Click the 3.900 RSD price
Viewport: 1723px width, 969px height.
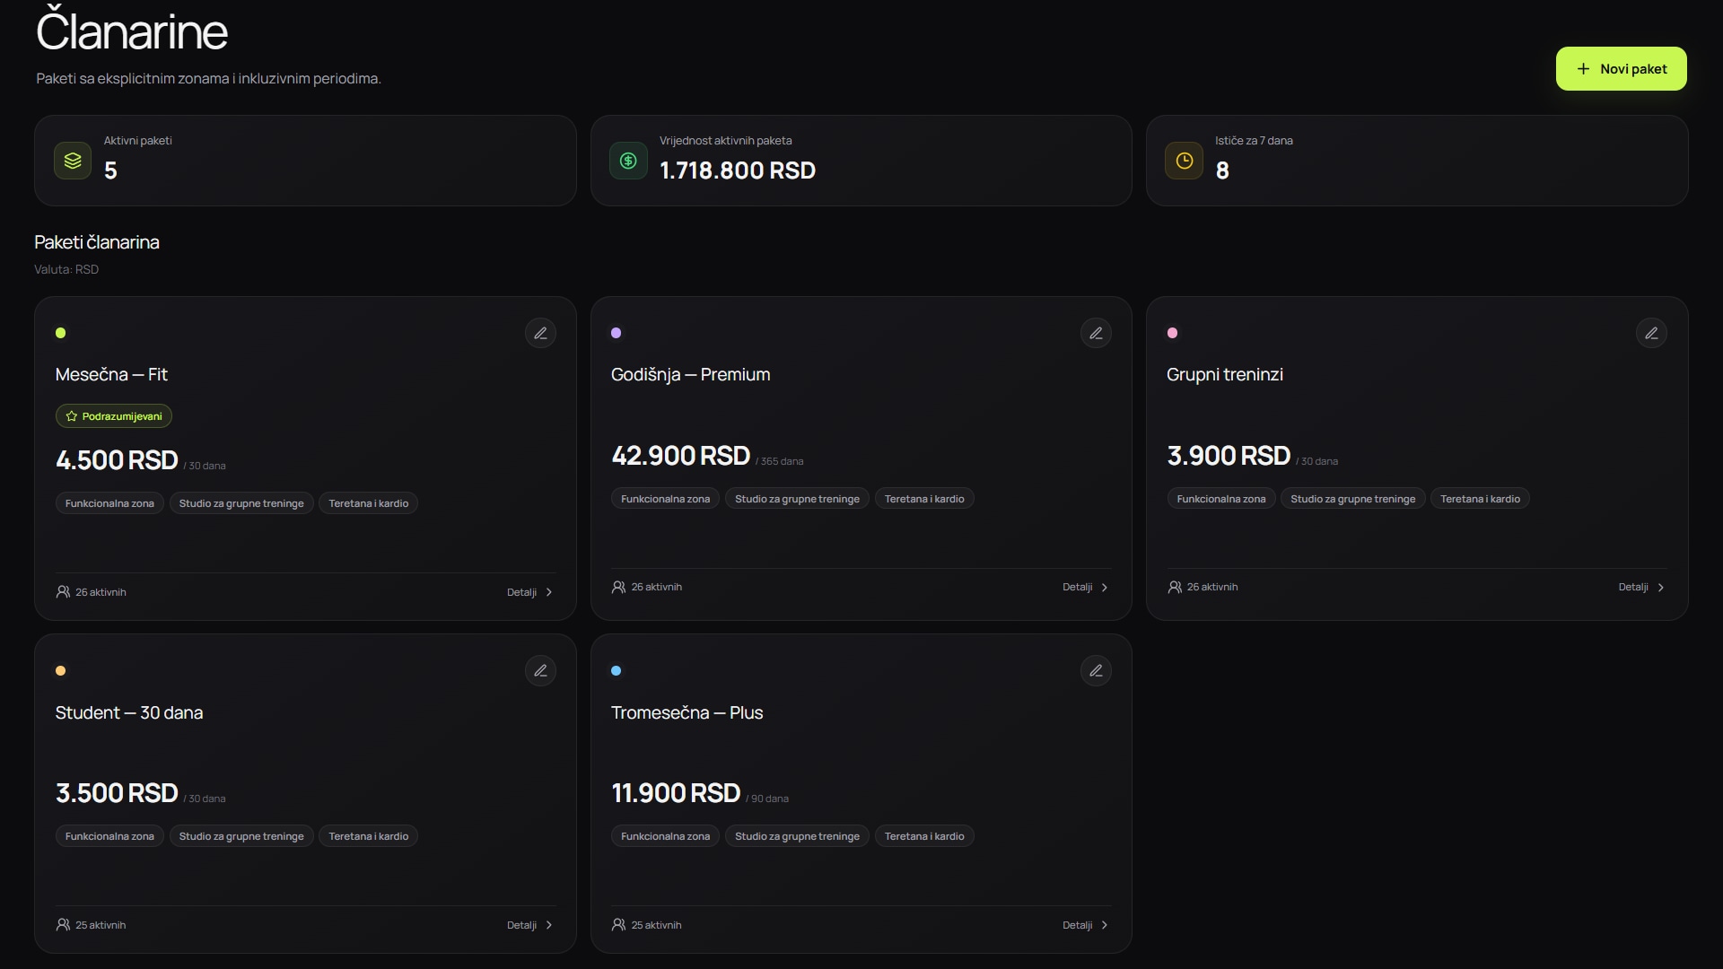coord(1229,456)
